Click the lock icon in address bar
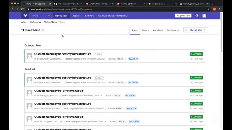Screen dimensions: 232x130 (28, 9)
